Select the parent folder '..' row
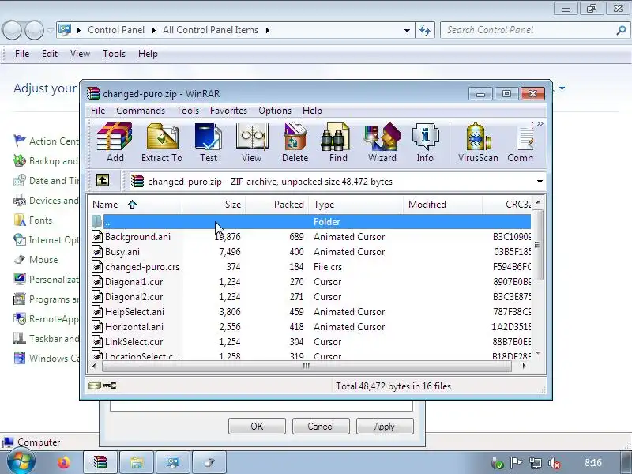This screenshot has height=474, width=632. coord(310,222)
